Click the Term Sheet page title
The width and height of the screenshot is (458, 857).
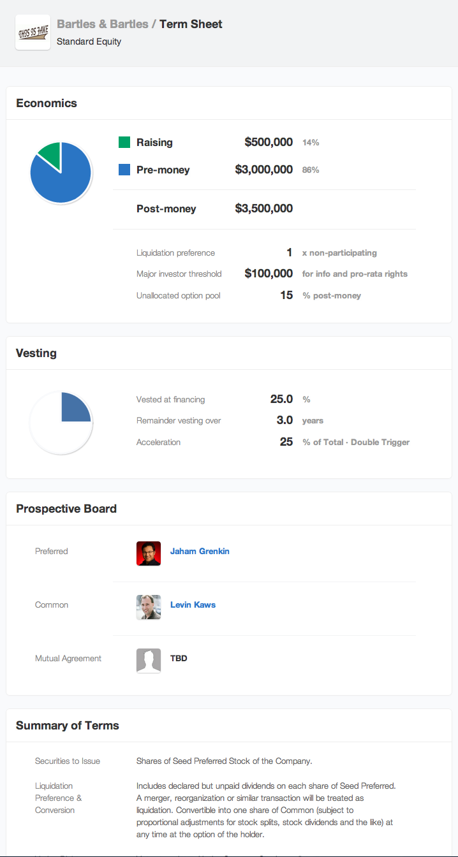click(191, 24)
